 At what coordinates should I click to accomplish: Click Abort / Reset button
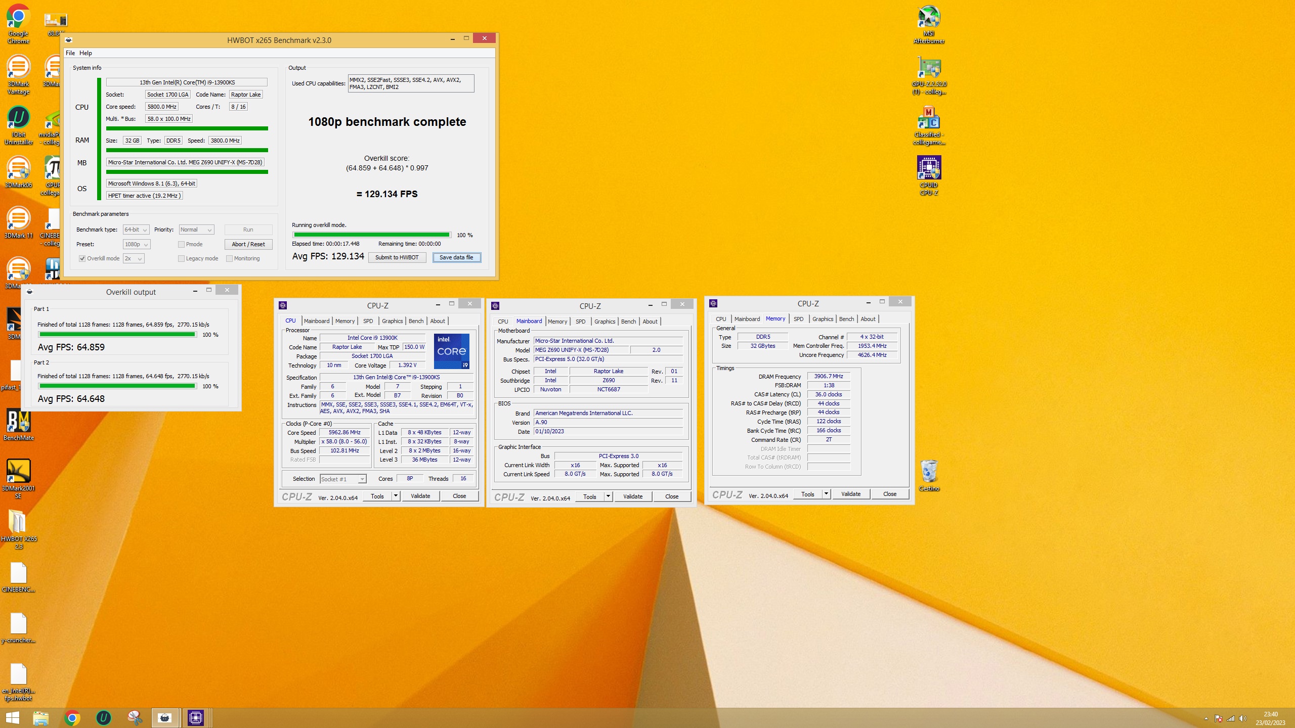click(x=248, y=244)
